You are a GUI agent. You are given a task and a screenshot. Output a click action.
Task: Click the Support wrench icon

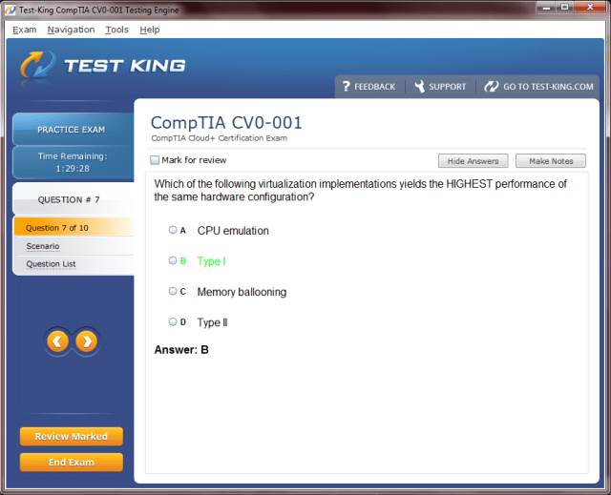(x=418, y=86)
